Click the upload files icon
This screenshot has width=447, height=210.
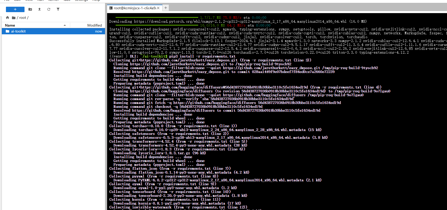pos(39,9)
